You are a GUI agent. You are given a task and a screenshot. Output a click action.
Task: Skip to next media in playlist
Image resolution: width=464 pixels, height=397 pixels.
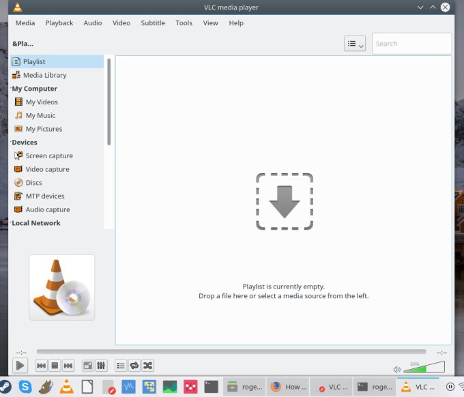click(x=68, y=366)
